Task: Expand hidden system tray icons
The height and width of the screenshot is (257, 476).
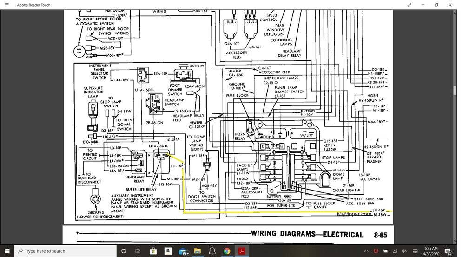Action: 367,251
